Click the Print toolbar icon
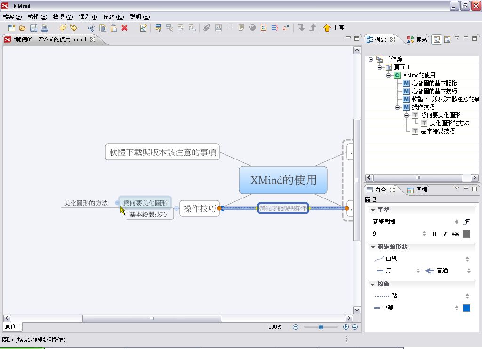 (45, 28)
